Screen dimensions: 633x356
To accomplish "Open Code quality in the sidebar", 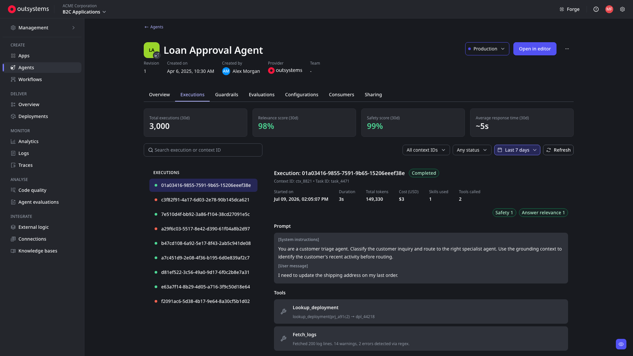I will pyautogui.click(x=42, y=190).
